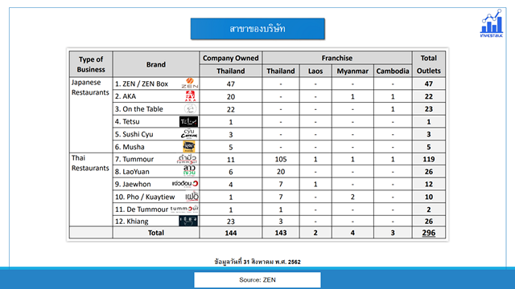Screen dimensions: 515x289
Task: Click the 4. Tetsu brand name
Action: tap(127, 121)
